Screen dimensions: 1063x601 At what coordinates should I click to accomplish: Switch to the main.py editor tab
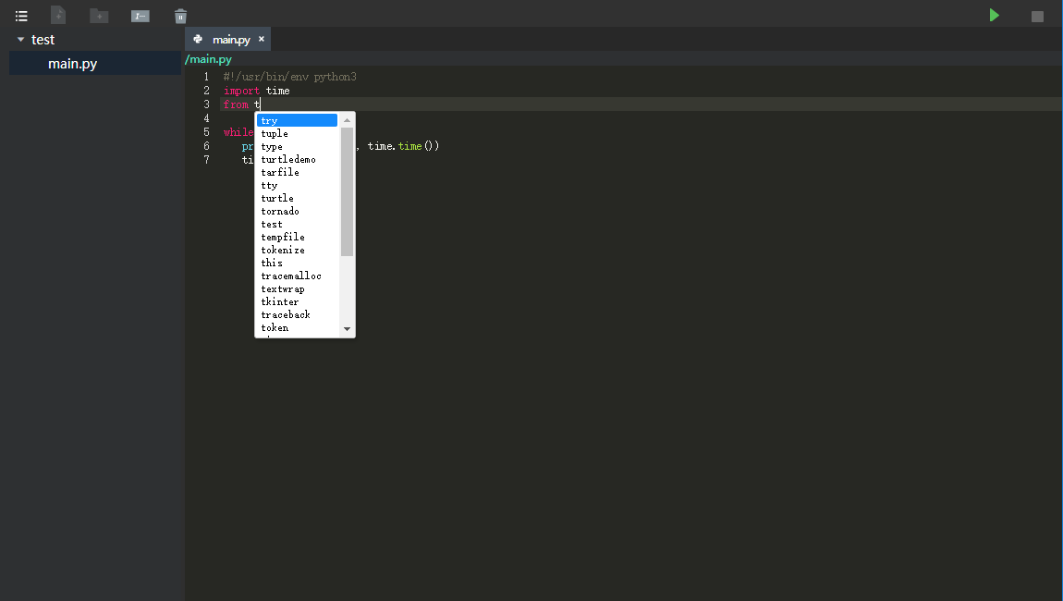[231, 40]
